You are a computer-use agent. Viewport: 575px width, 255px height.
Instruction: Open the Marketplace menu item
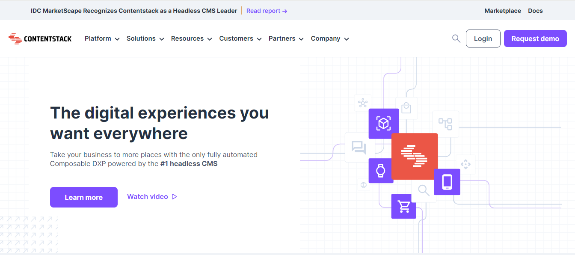[503, 11]
